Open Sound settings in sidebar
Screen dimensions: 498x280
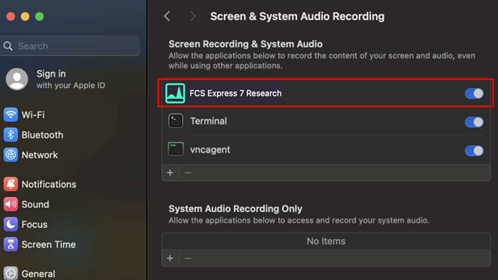(35, 204)
